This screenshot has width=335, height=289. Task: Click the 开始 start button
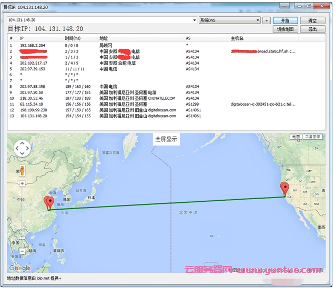[286, 20]
